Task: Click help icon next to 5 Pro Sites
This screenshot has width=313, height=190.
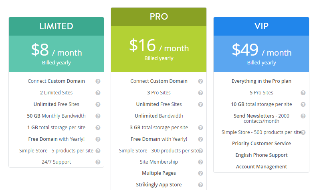Action: point(303,93)
